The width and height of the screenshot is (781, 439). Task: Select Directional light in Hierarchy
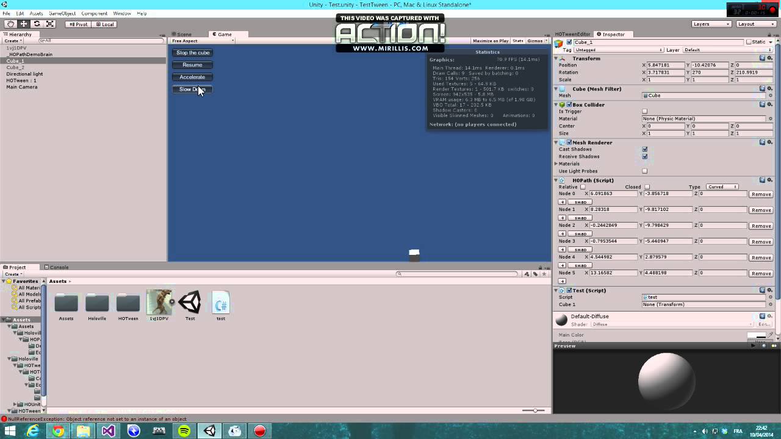click(24, 74)
